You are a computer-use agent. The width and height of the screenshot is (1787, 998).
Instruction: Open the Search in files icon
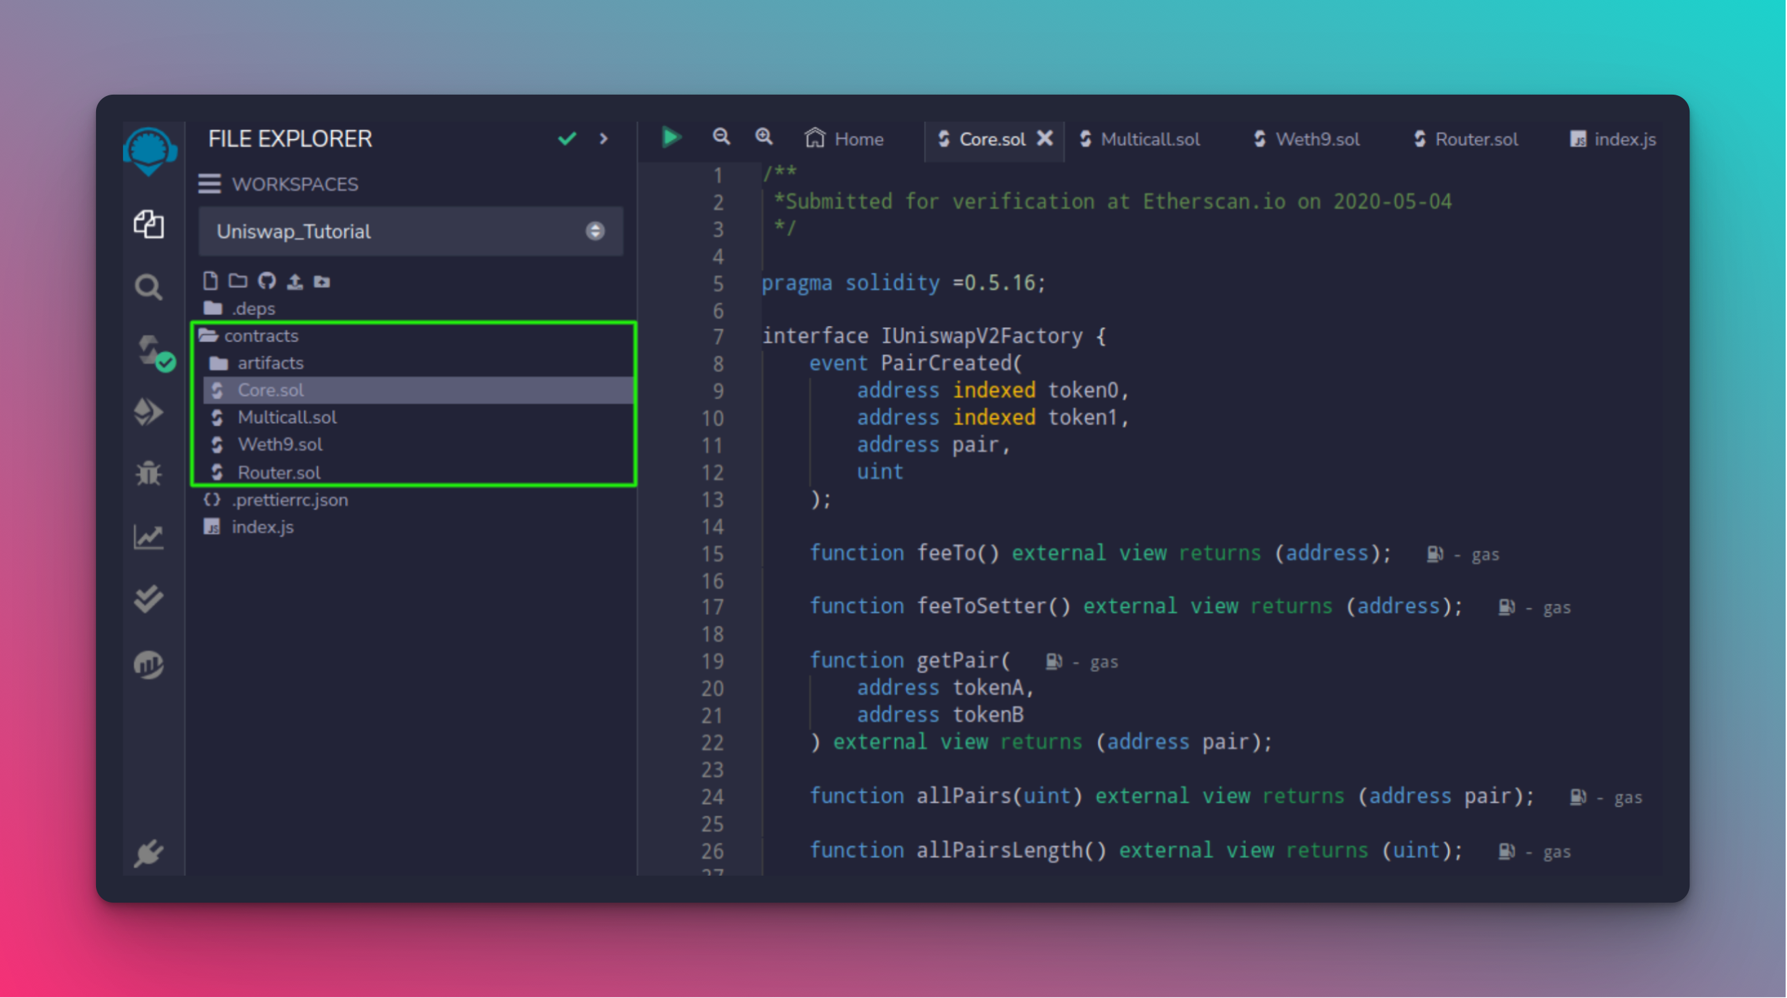pos(148,287)
